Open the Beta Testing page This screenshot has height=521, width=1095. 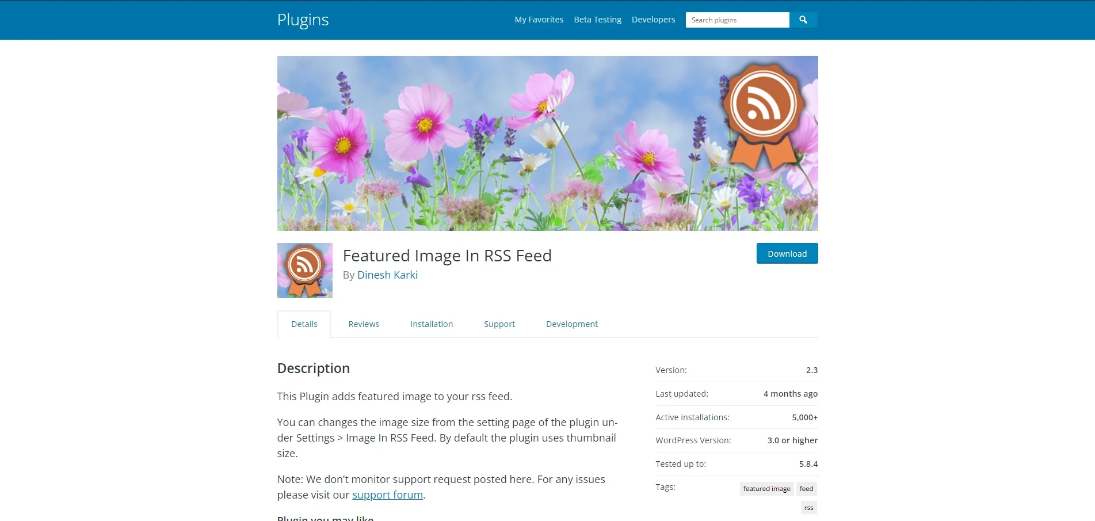(x=597, y=20)
